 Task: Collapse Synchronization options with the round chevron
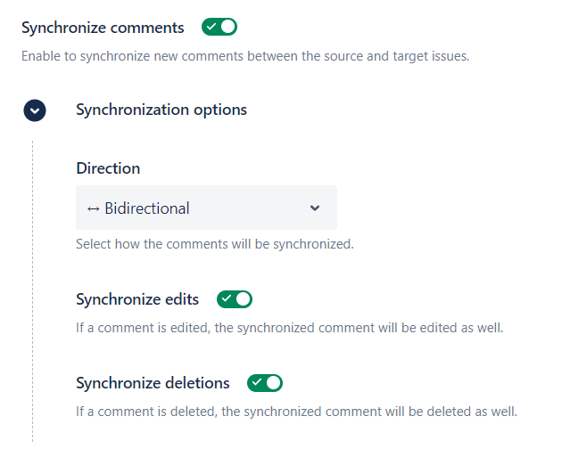coord(35,110)
